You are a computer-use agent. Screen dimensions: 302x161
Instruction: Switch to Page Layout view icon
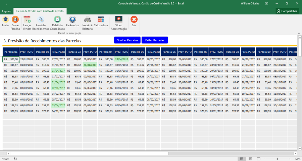click(x=250, y=159)
